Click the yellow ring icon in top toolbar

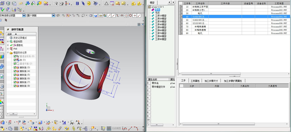tap(89, 3)
